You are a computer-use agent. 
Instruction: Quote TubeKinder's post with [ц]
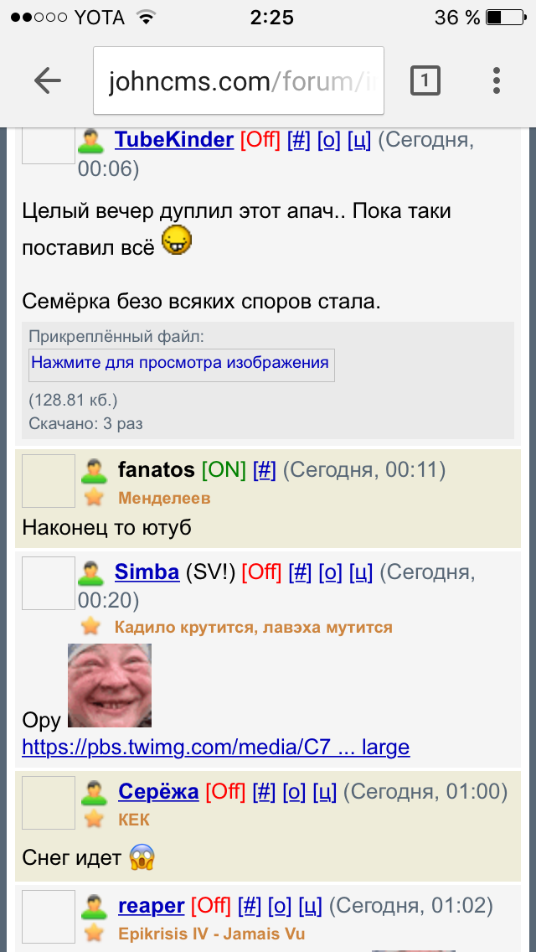pyautogui.click(x=359, y=140)
